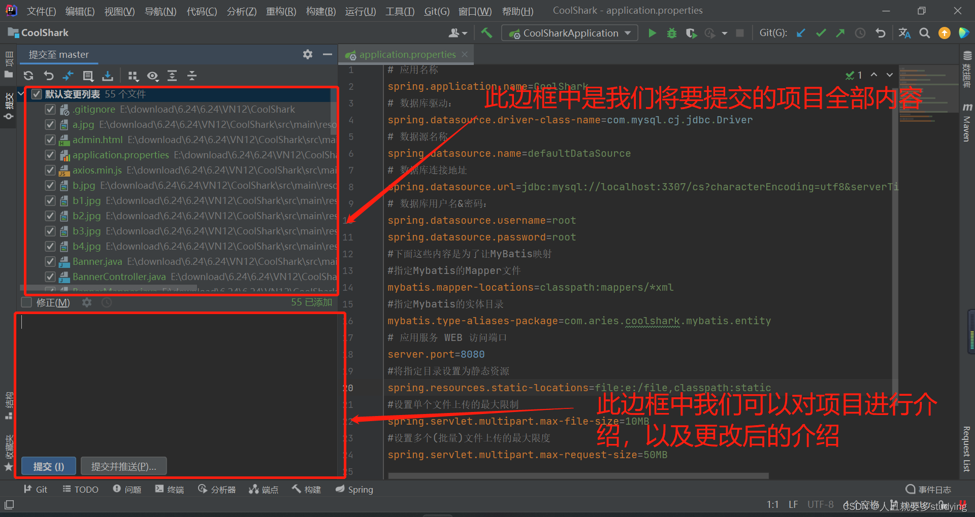Switch to the application.properties editor tab

point(407,54)
